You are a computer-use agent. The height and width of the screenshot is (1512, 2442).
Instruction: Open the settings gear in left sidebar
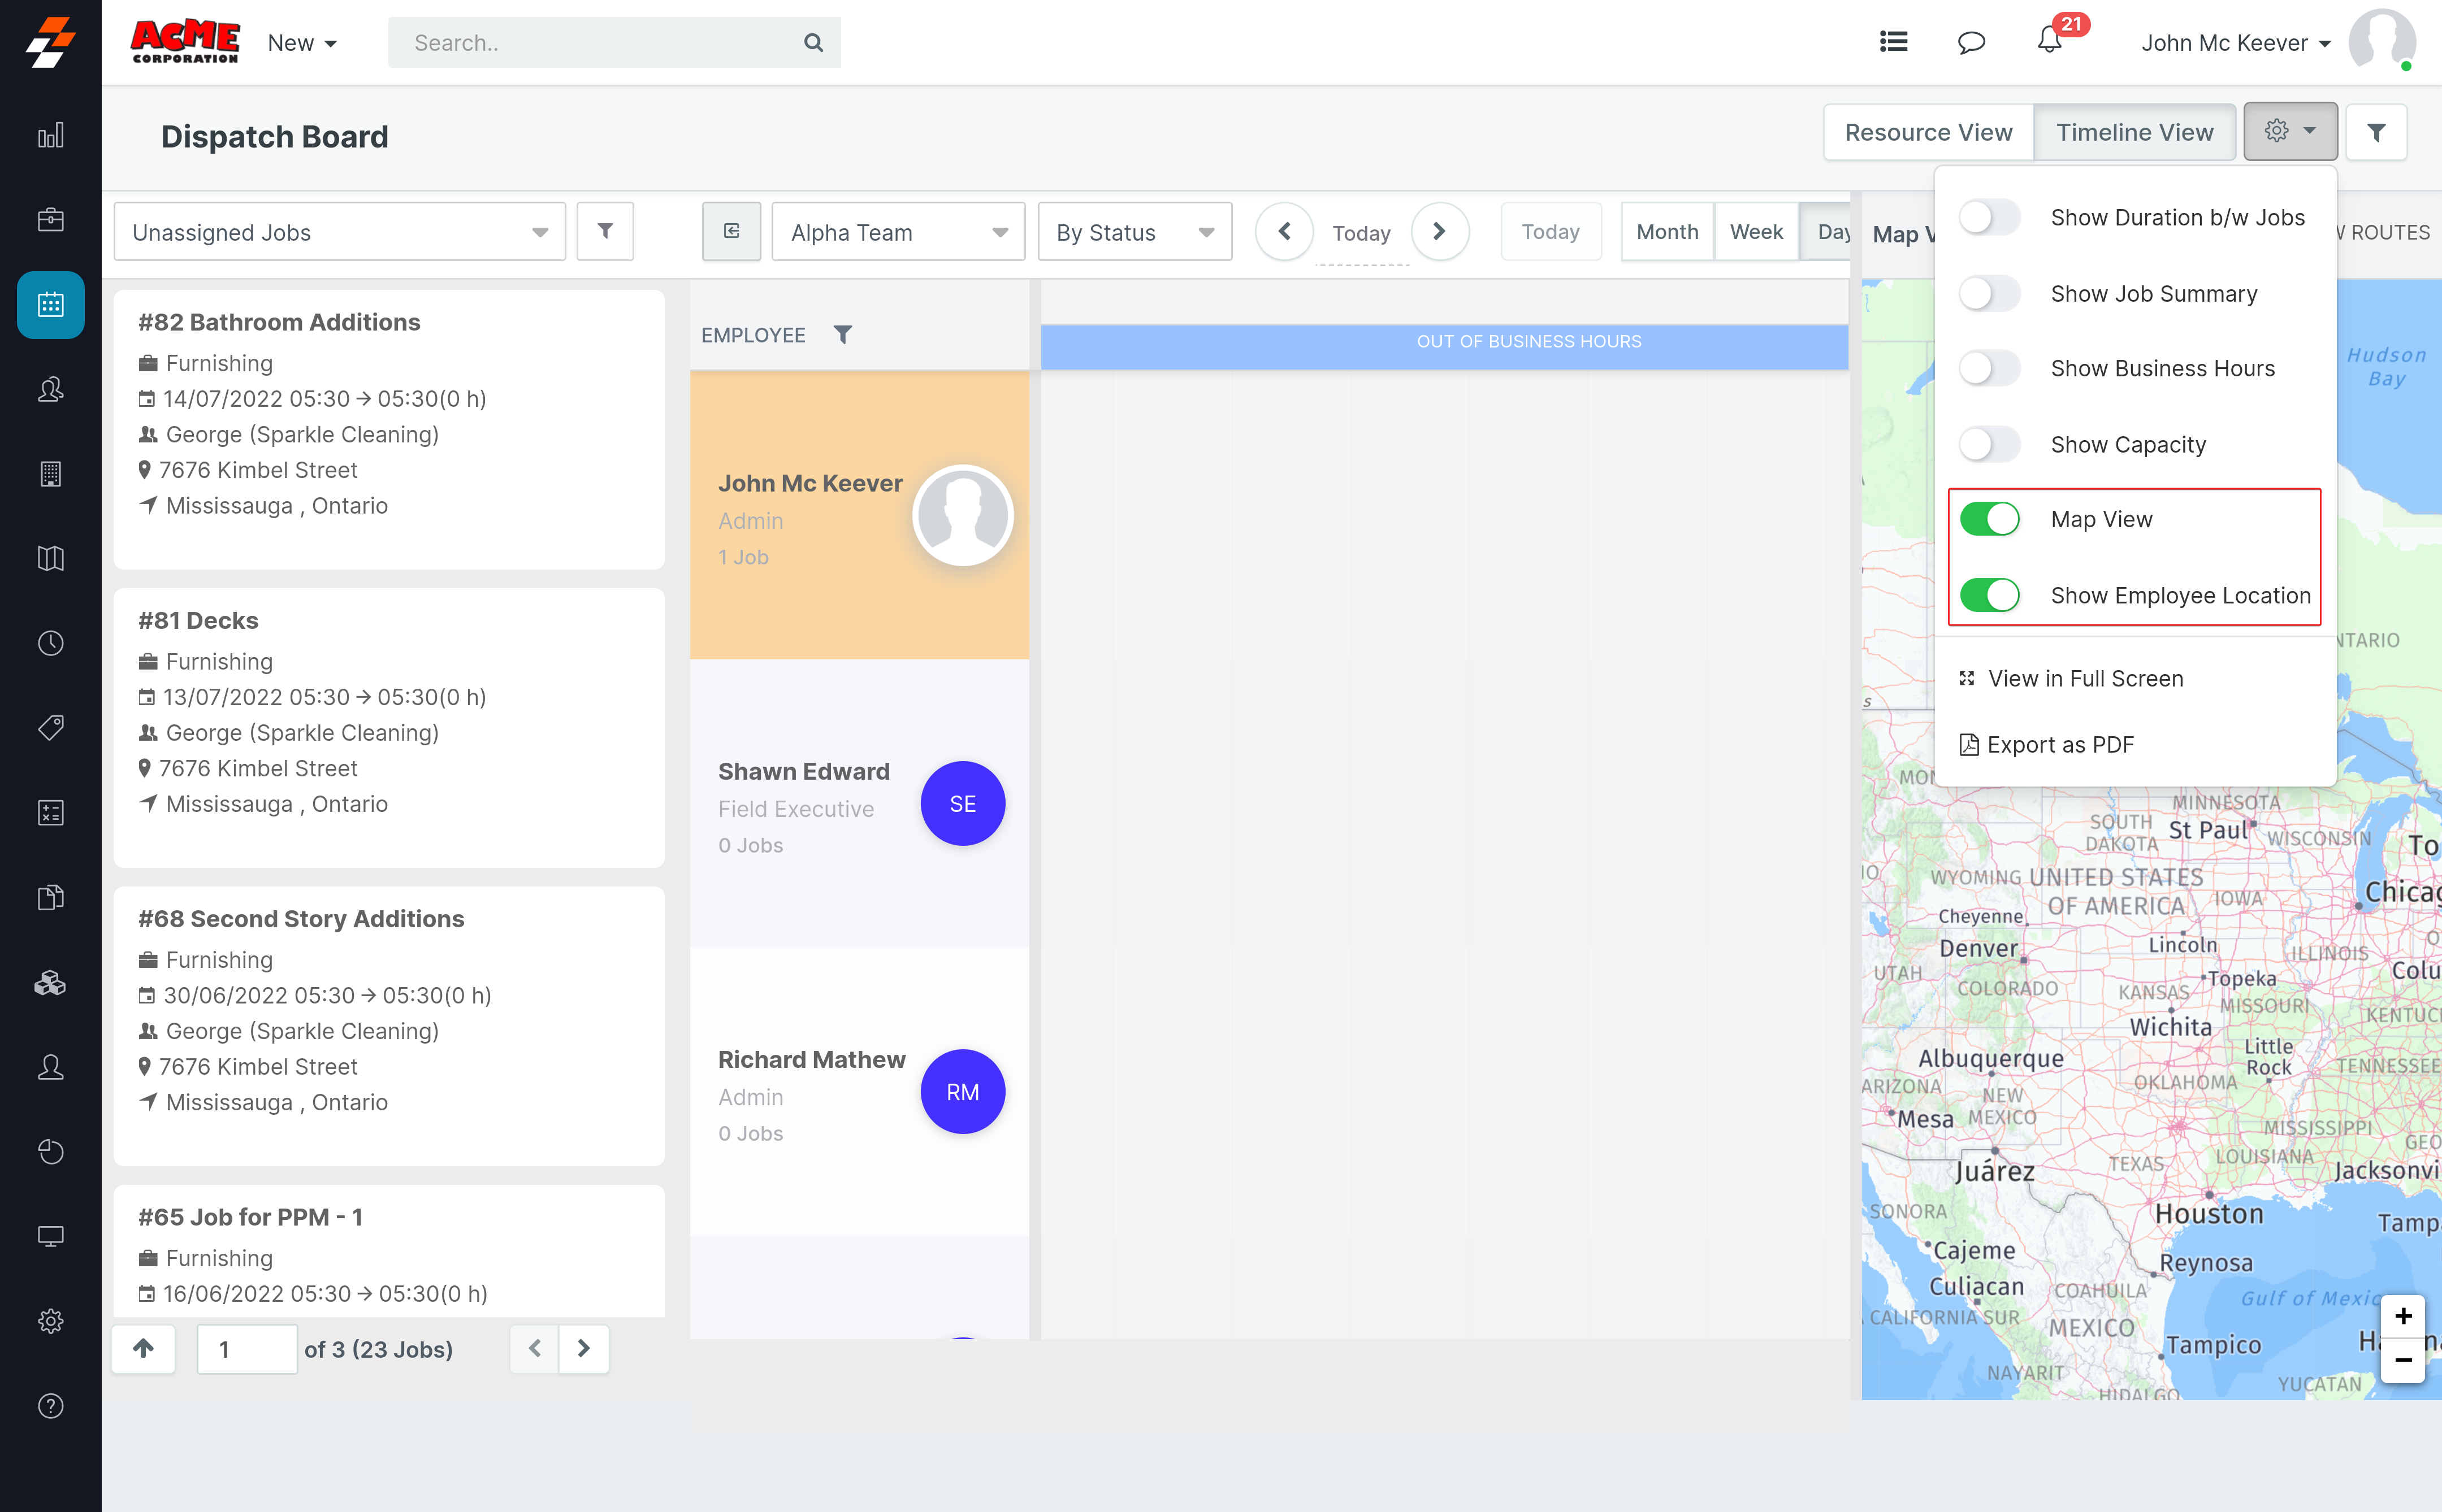[x=50, y=1321]
